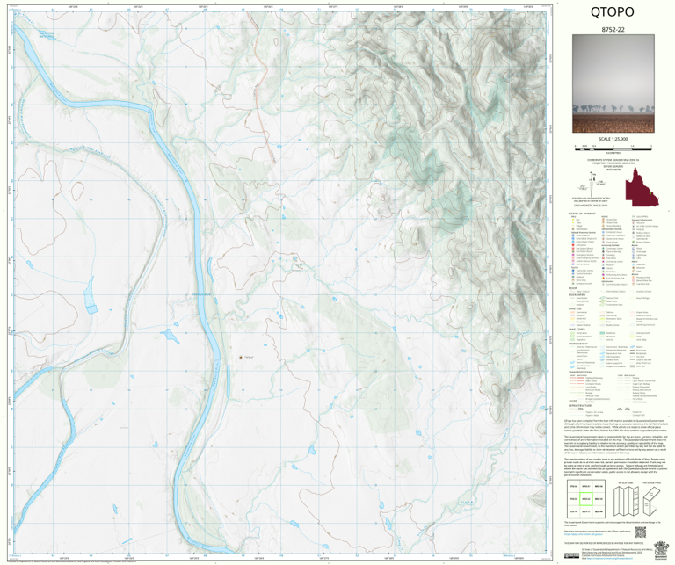Click the INFRASTRUCTURE legend heading
Viewport: 675px width, 565px height.
tap(580, 405)
